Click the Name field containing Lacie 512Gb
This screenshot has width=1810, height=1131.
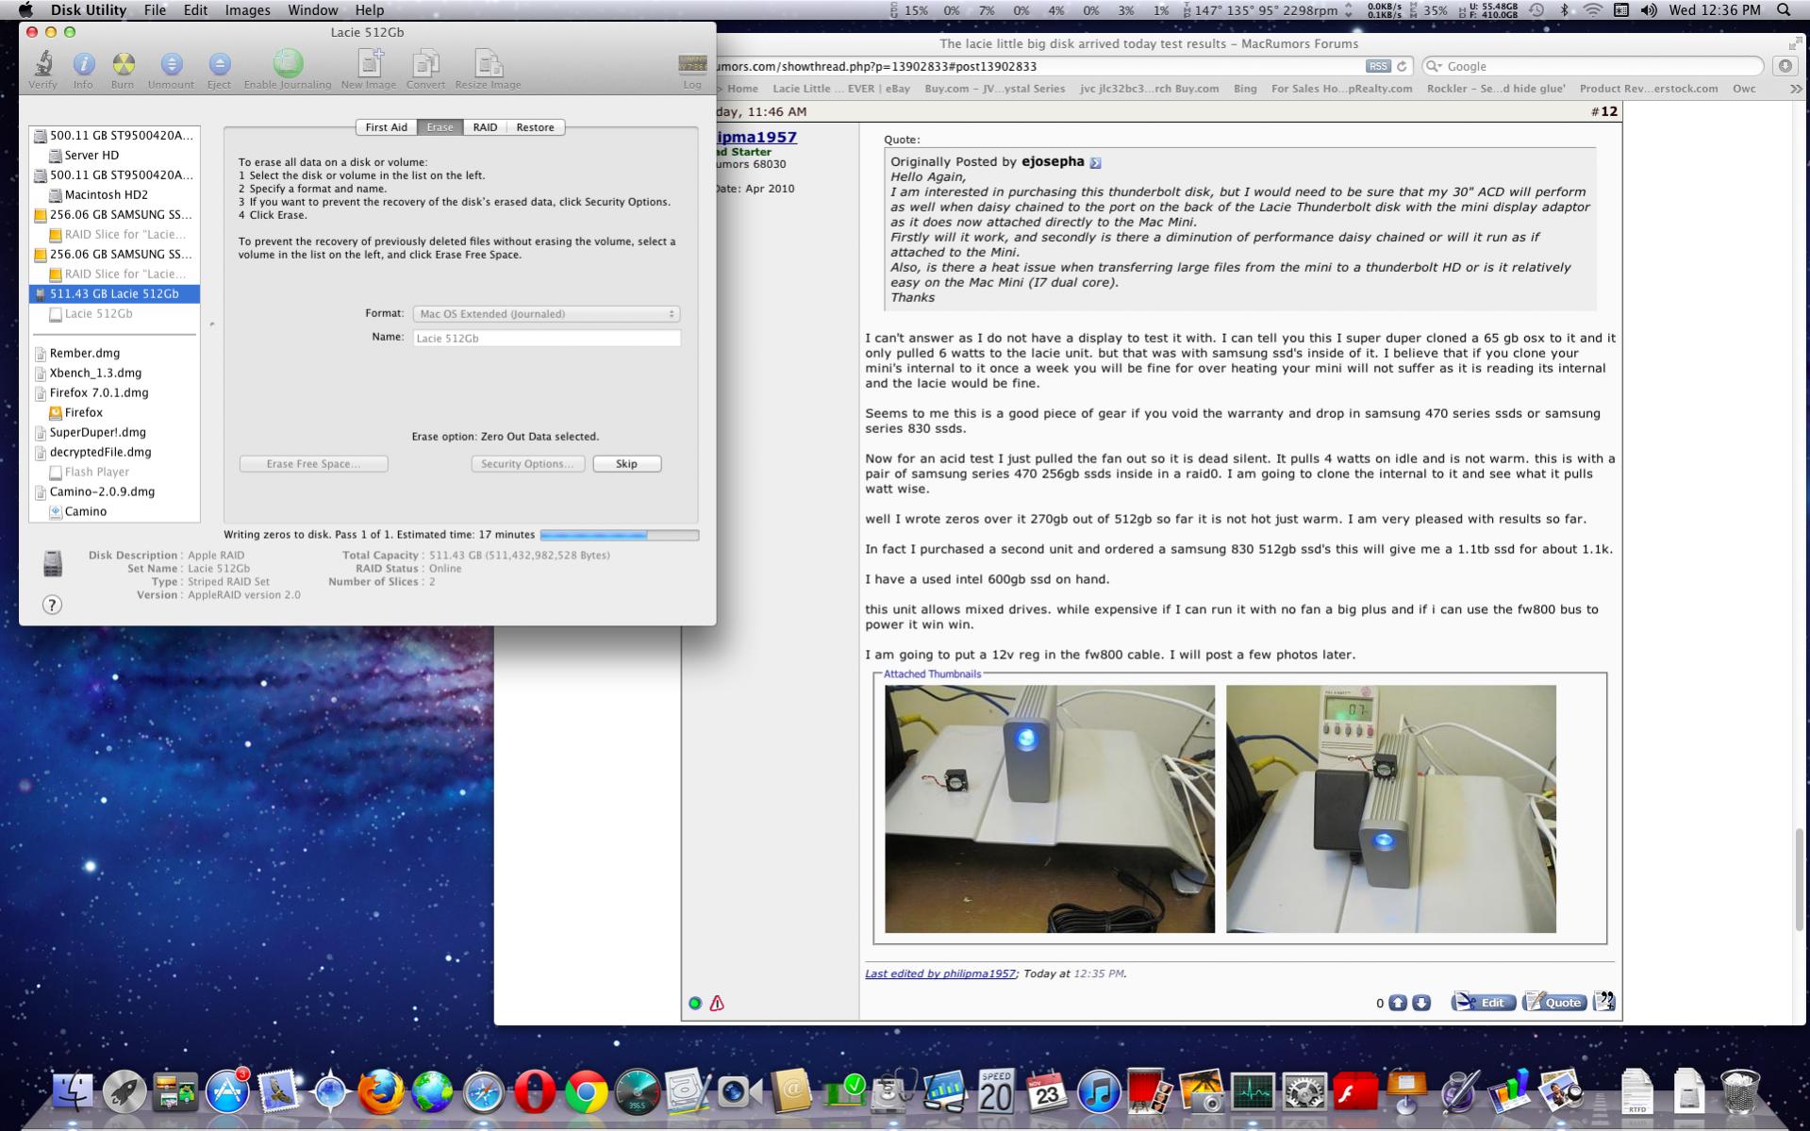[x=546, y=338]
